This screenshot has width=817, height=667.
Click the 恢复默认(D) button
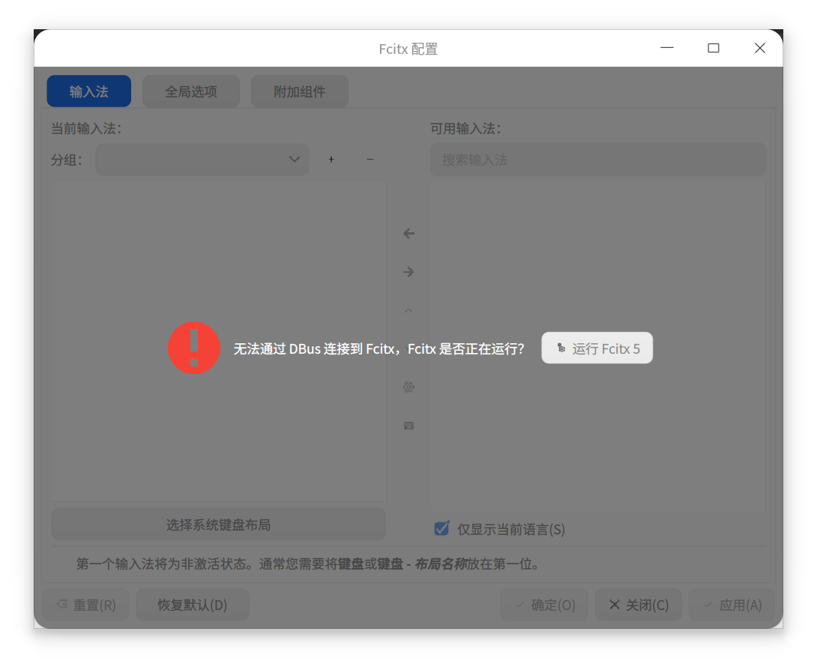tap(193, 605)
